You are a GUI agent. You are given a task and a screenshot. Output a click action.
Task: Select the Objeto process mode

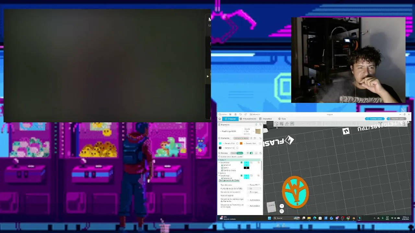(x=240, y=153)
